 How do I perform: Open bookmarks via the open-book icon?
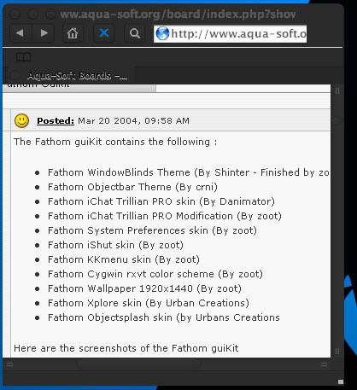[23, 57]
